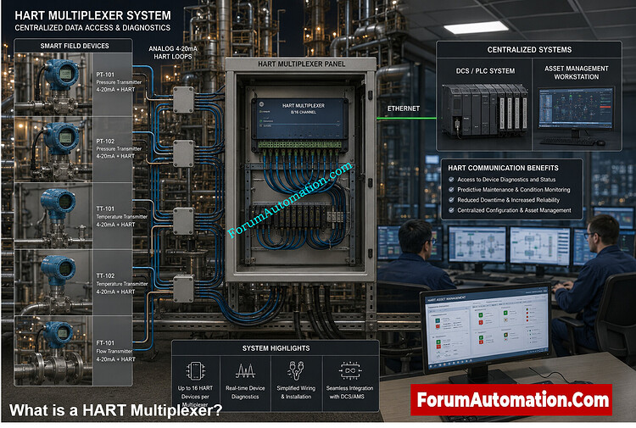Click 'Real-time Device Diagnostics' caption
This screenshot has height=428, width=636.
[245, 392]
